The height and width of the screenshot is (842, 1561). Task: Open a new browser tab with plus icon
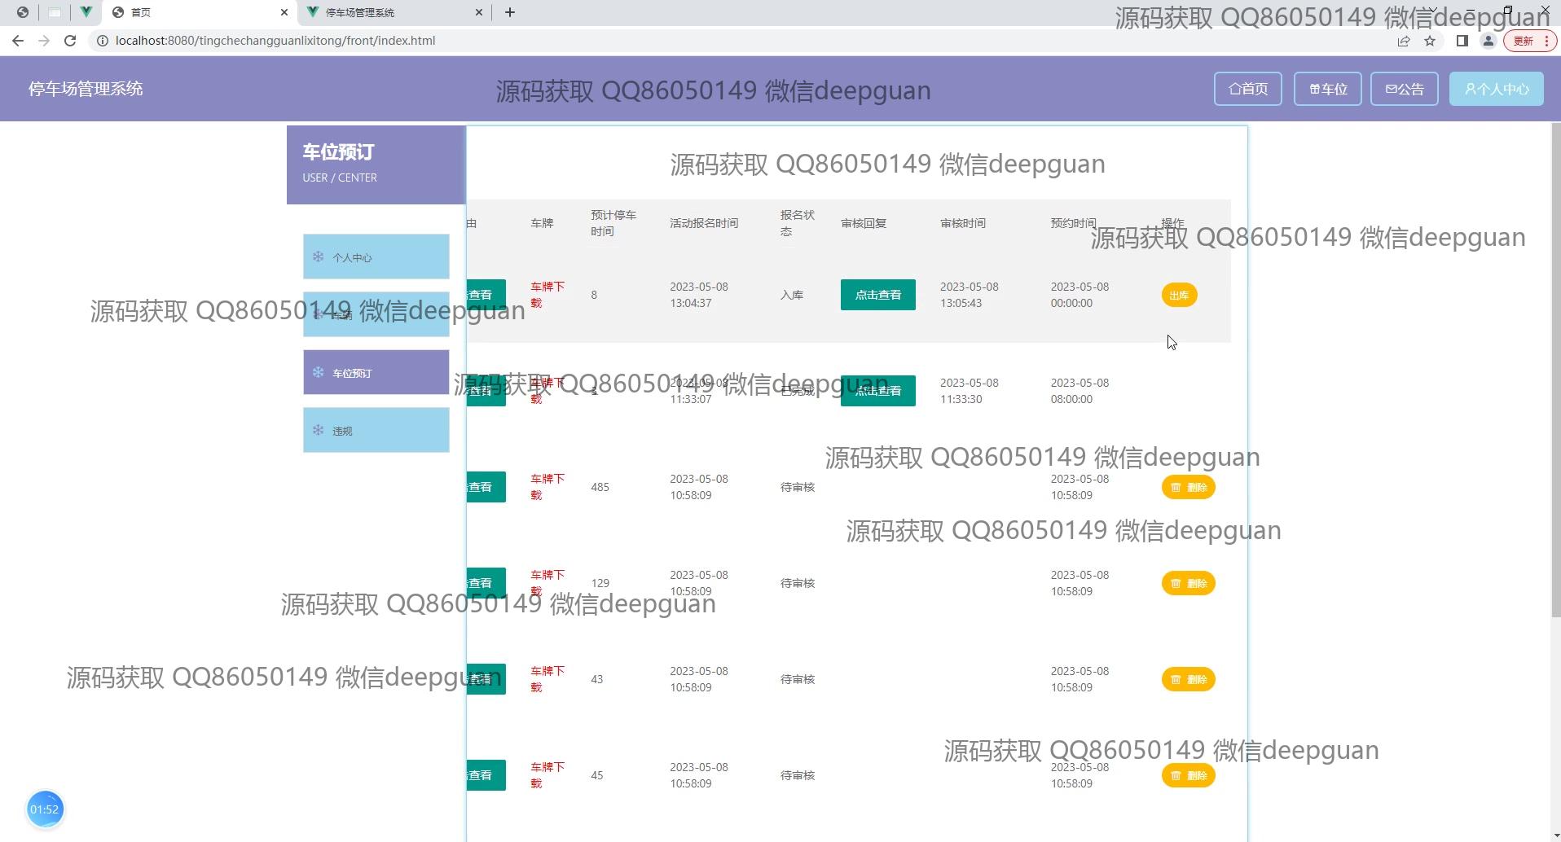pos(510,12)
